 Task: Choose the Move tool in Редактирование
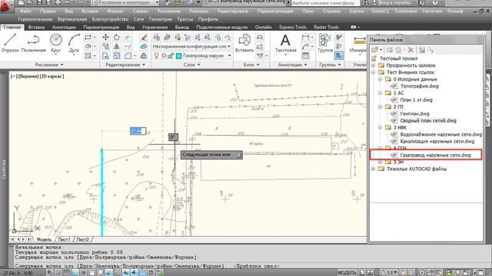pyautogui.click(x=106, y=38)
